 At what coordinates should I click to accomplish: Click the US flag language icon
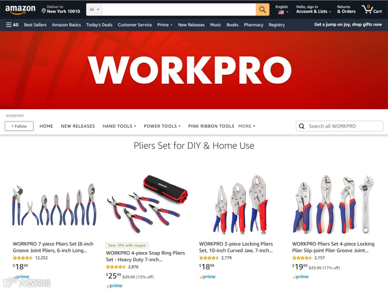pos(281,12)
